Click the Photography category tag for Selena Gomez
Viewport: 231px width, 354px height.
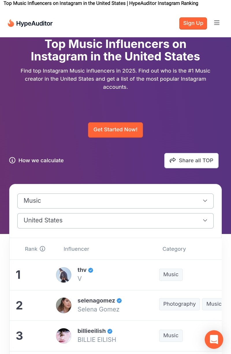(179, 304)
